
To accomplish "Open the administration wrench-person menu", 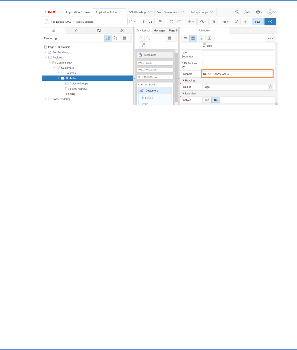I will 247,12.
